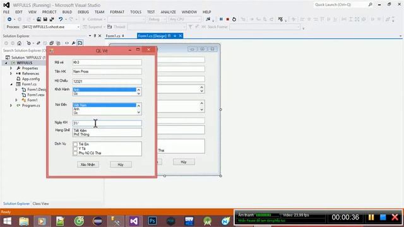Close the Solution Explorer panel with the X icon
This screenshot has width=404, height=227.
[100, 36]
